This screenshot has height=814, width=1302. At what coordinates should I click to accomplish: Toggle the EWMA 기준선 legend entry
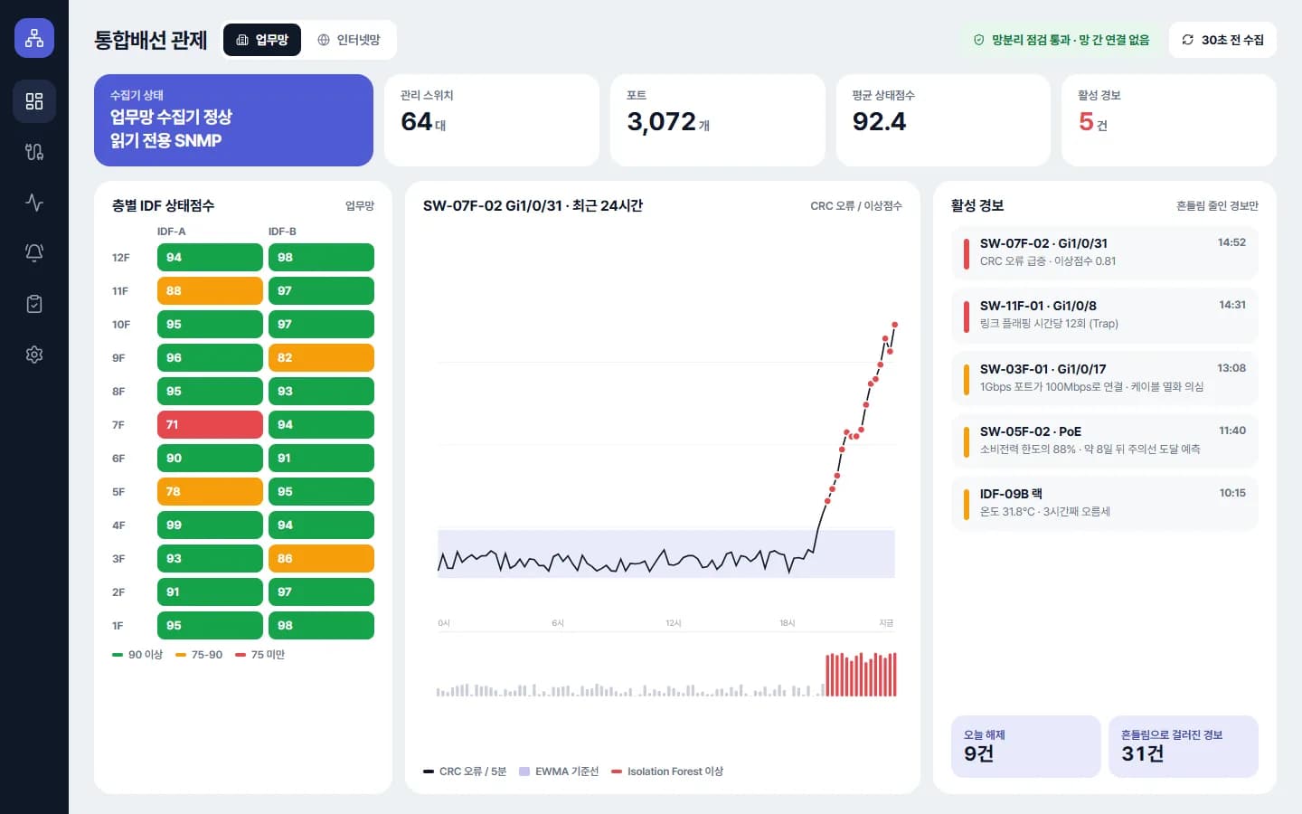(x=559, y=771)
